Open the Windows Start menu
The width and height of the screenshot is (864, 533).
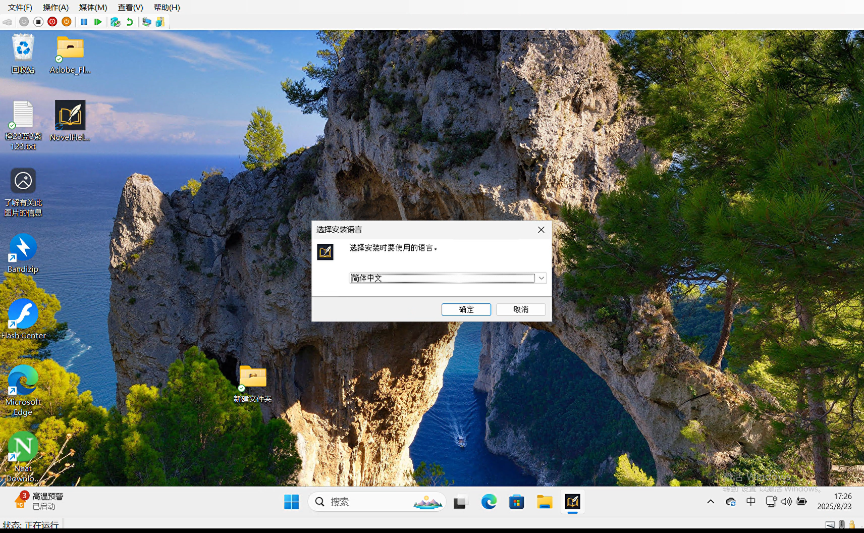(x=292, y=502)
